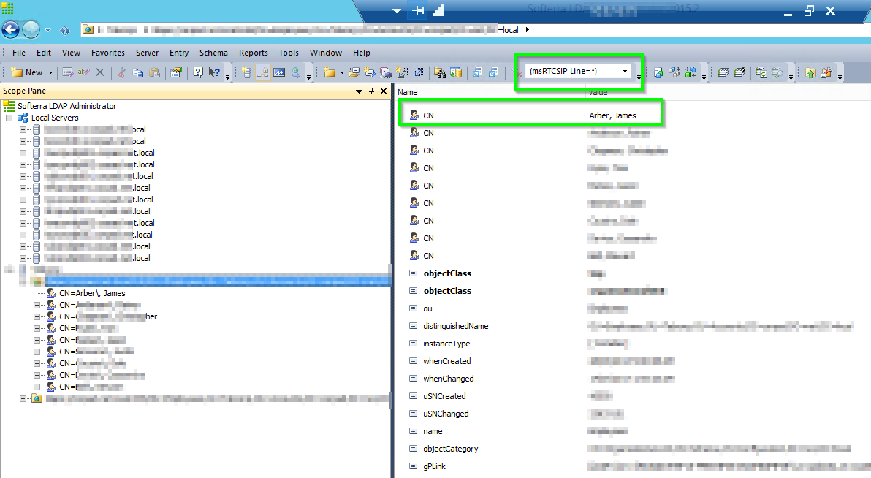Click the Copy toolbar icon

[138, 72]
